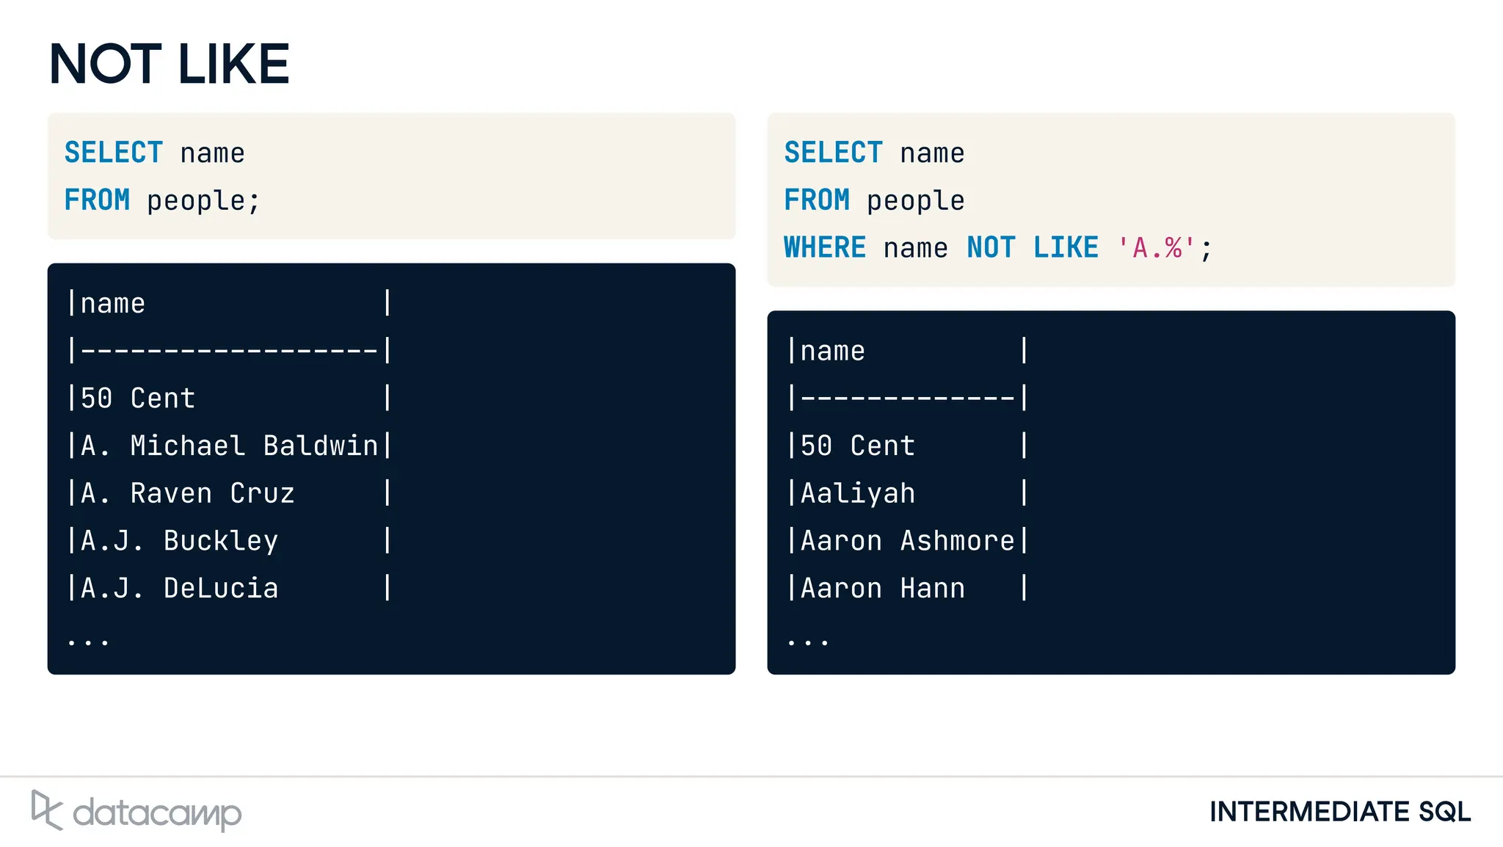This screenshot has width=1503, height=847.
Task: Click the ellipsis under Aaron Hann
Action: click(808, 641)
